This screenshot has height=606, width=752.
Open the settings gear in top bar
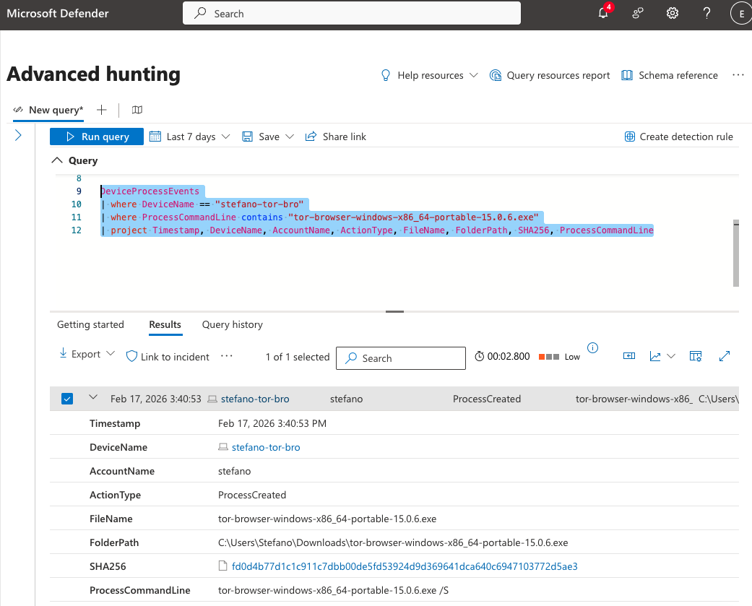tap(672, 13)
